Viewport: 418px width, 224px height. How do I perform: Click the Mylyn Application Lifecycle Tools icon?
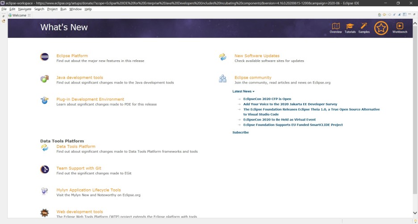point(45,191)
